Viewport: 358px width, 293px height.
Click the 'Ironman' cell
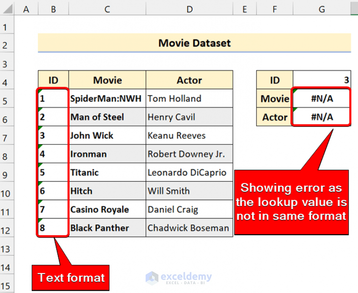(107, 154)
